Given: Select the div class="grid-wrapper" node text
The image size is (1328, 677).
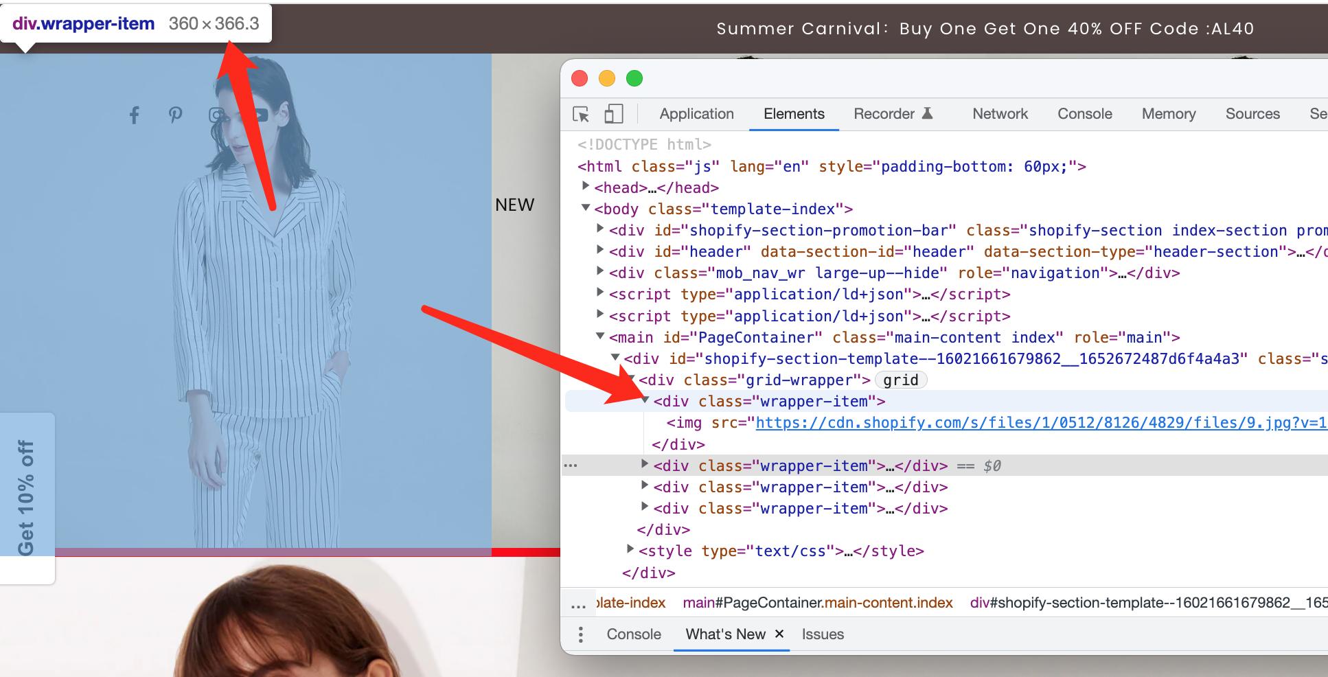Looking at the screenshot, I should pyautogui.click(x=755, y=380).
